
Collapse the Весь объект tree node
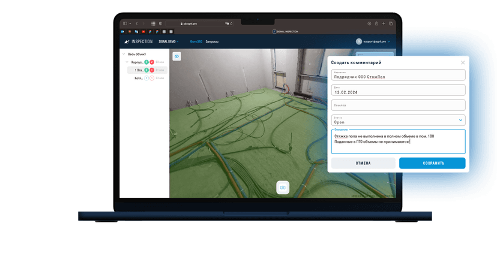click(x=124, y=54)
